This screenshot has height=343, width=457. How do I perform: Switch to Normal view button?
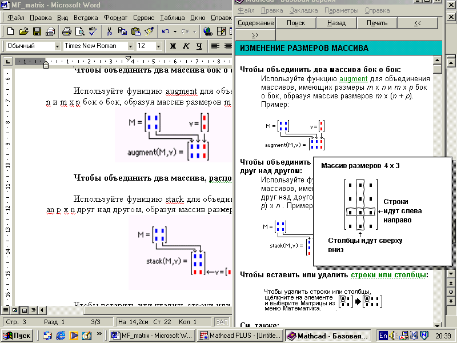(x=6, y=310)
